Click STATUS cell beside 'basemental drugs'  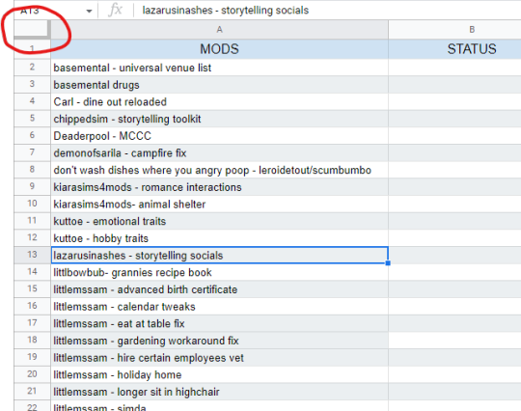[x=454, y=85]
